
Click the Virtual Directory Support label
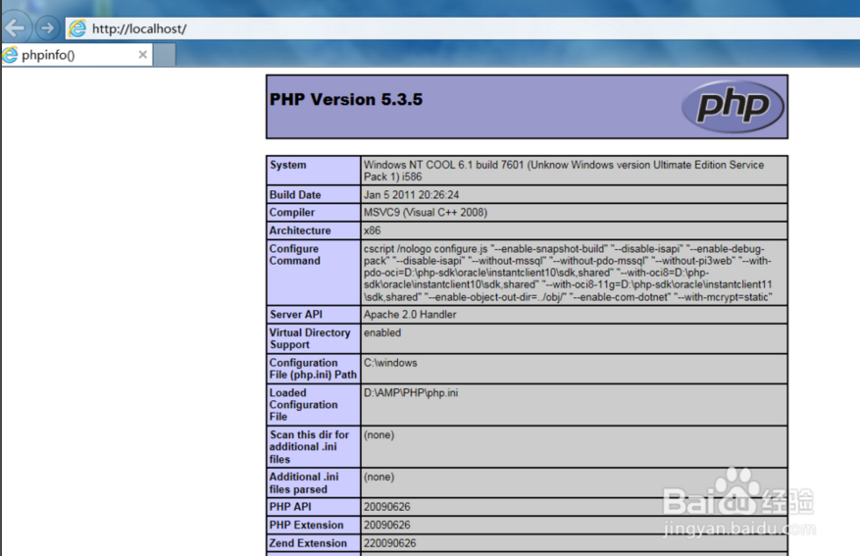coord(309,338)
